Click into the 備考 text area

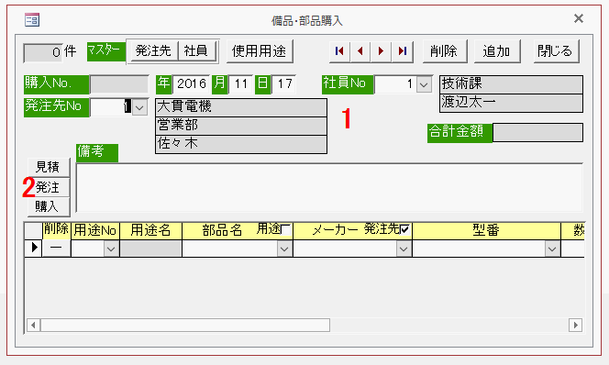click(x=329, y=188)
